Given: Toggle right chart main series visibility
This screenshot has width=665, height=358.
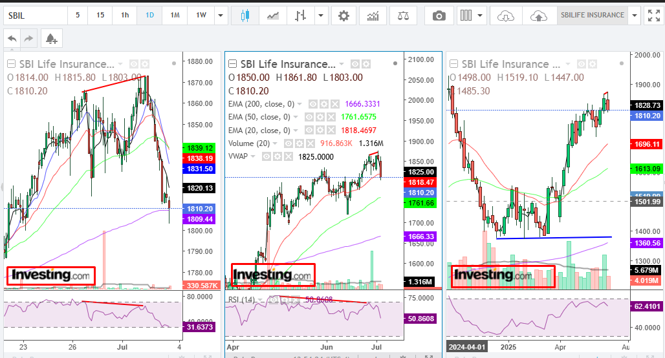Looking at the screenshot, I should [x=582, y=64].
